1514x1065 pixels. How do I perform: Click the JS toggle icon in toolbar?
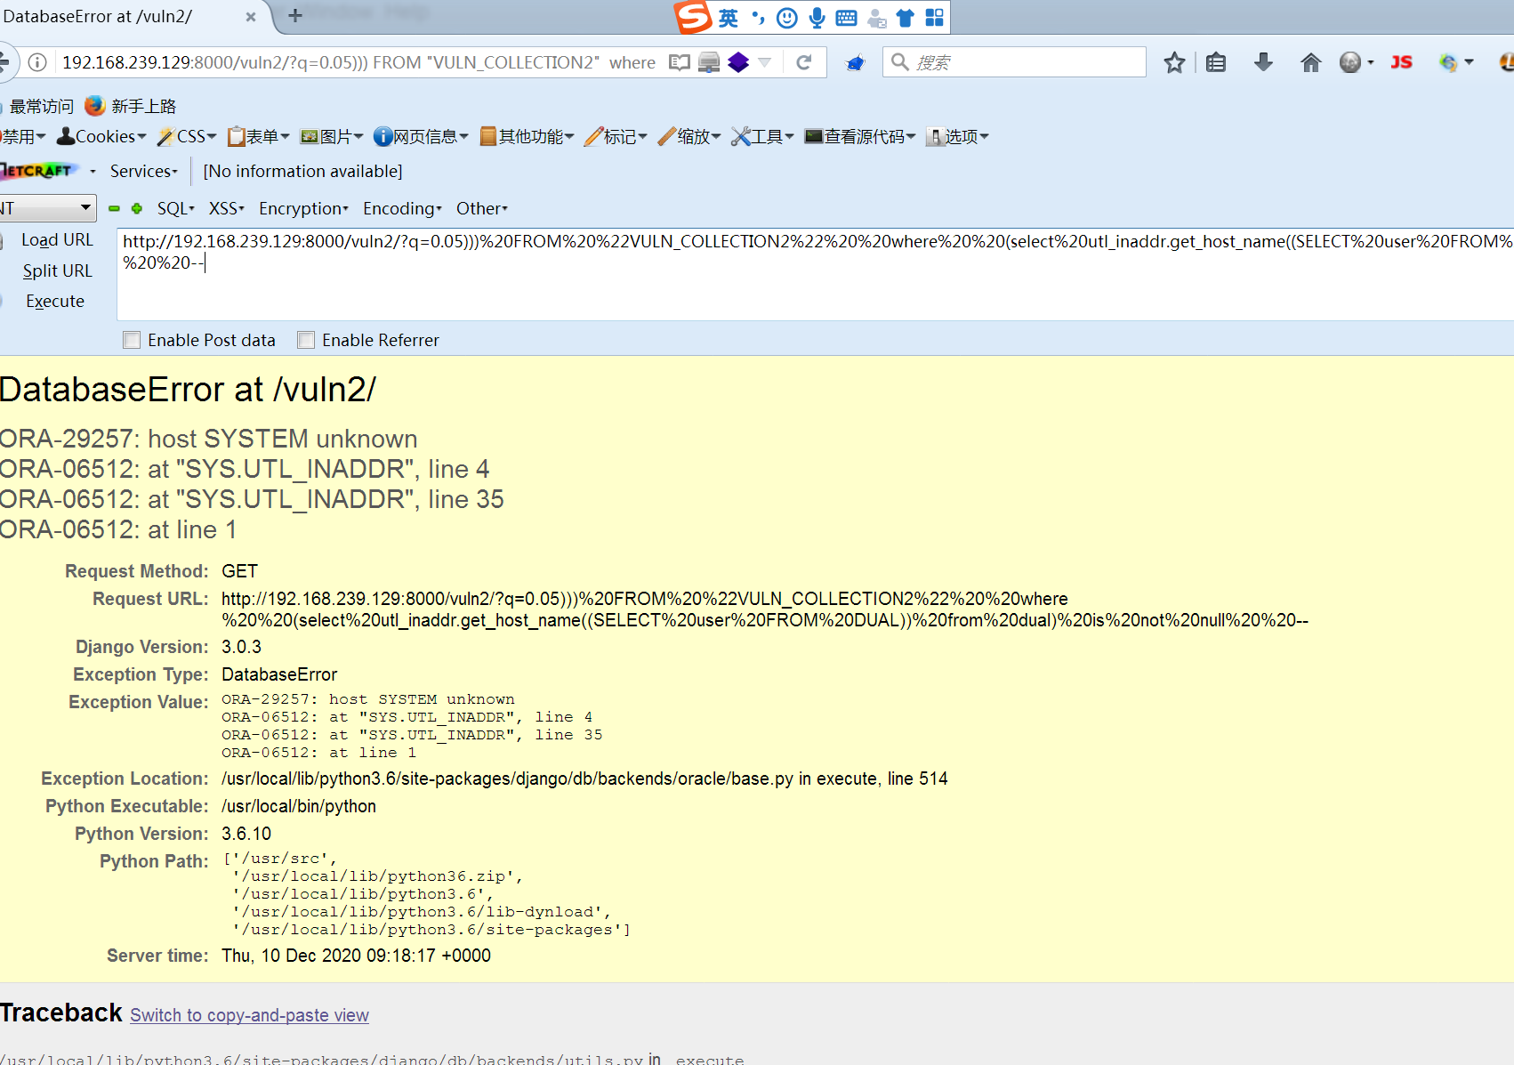pyautogui.click(x=1401, y=61)
